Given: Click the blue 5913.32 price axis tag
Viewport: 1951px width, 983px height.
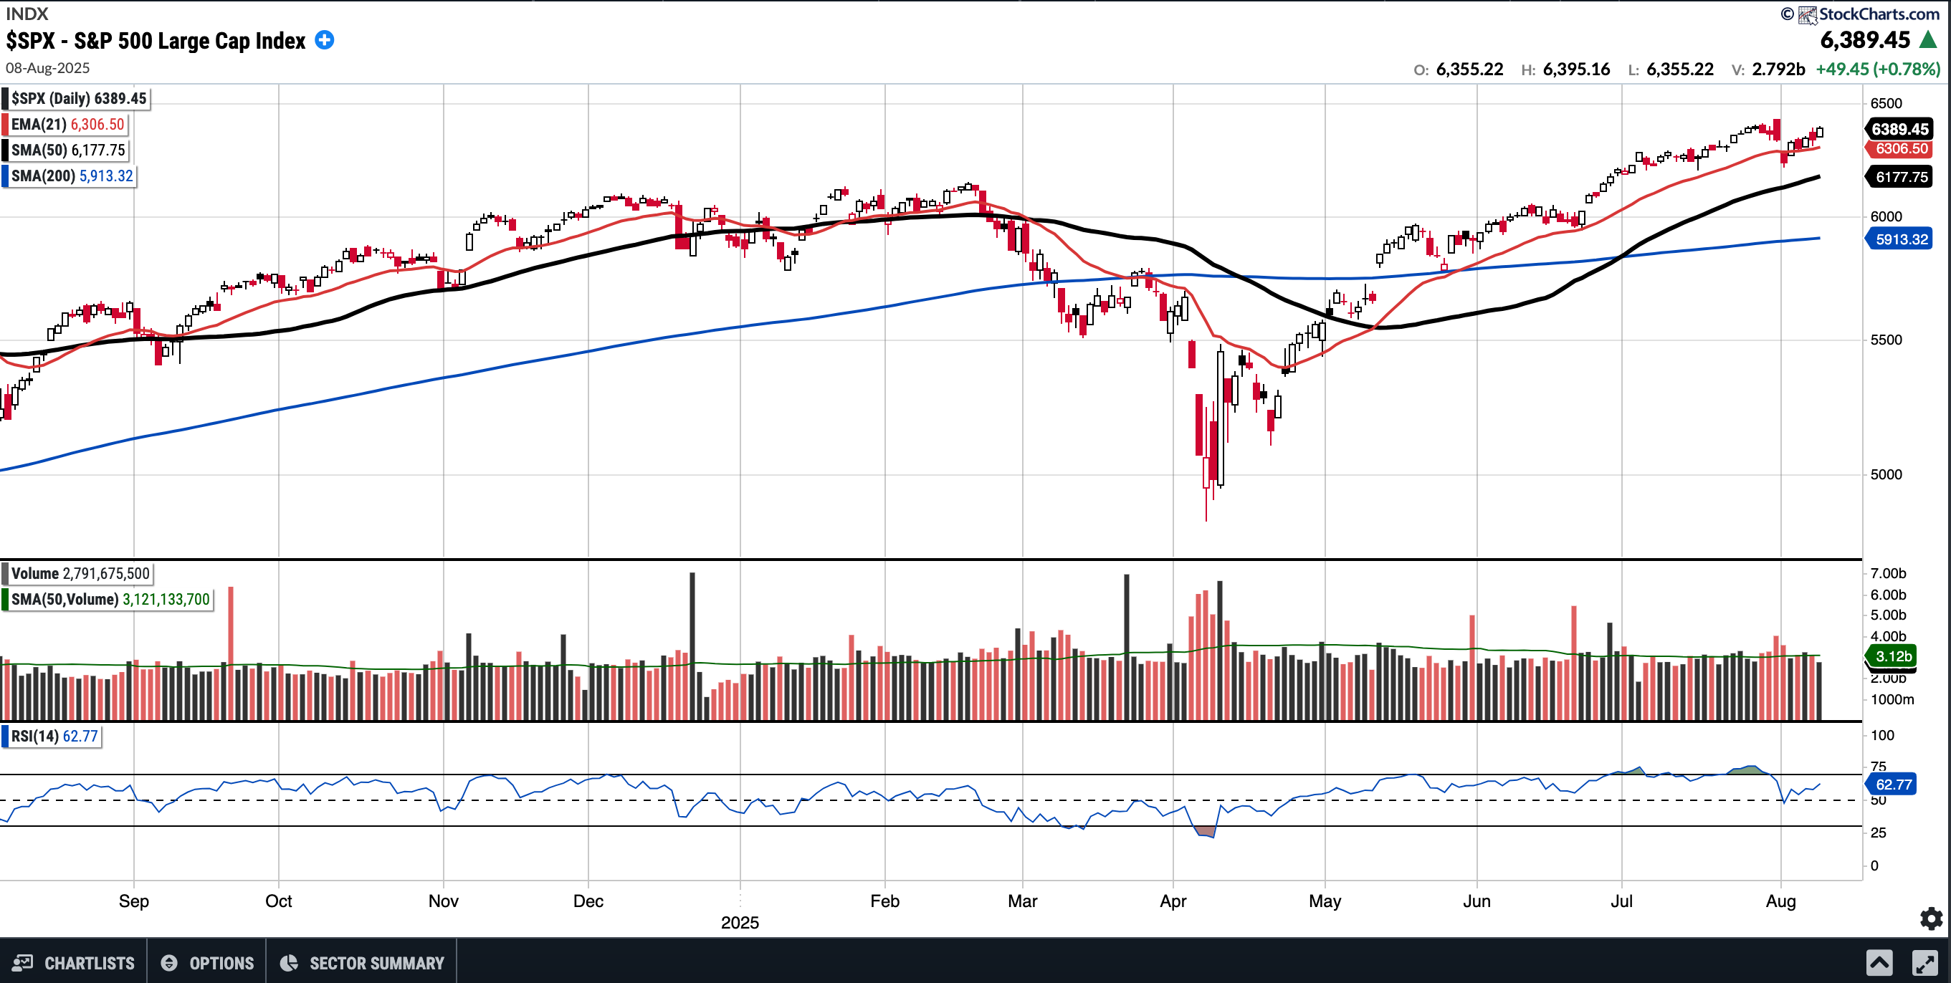Looking at the screenshot, I should coord(1901,239).
